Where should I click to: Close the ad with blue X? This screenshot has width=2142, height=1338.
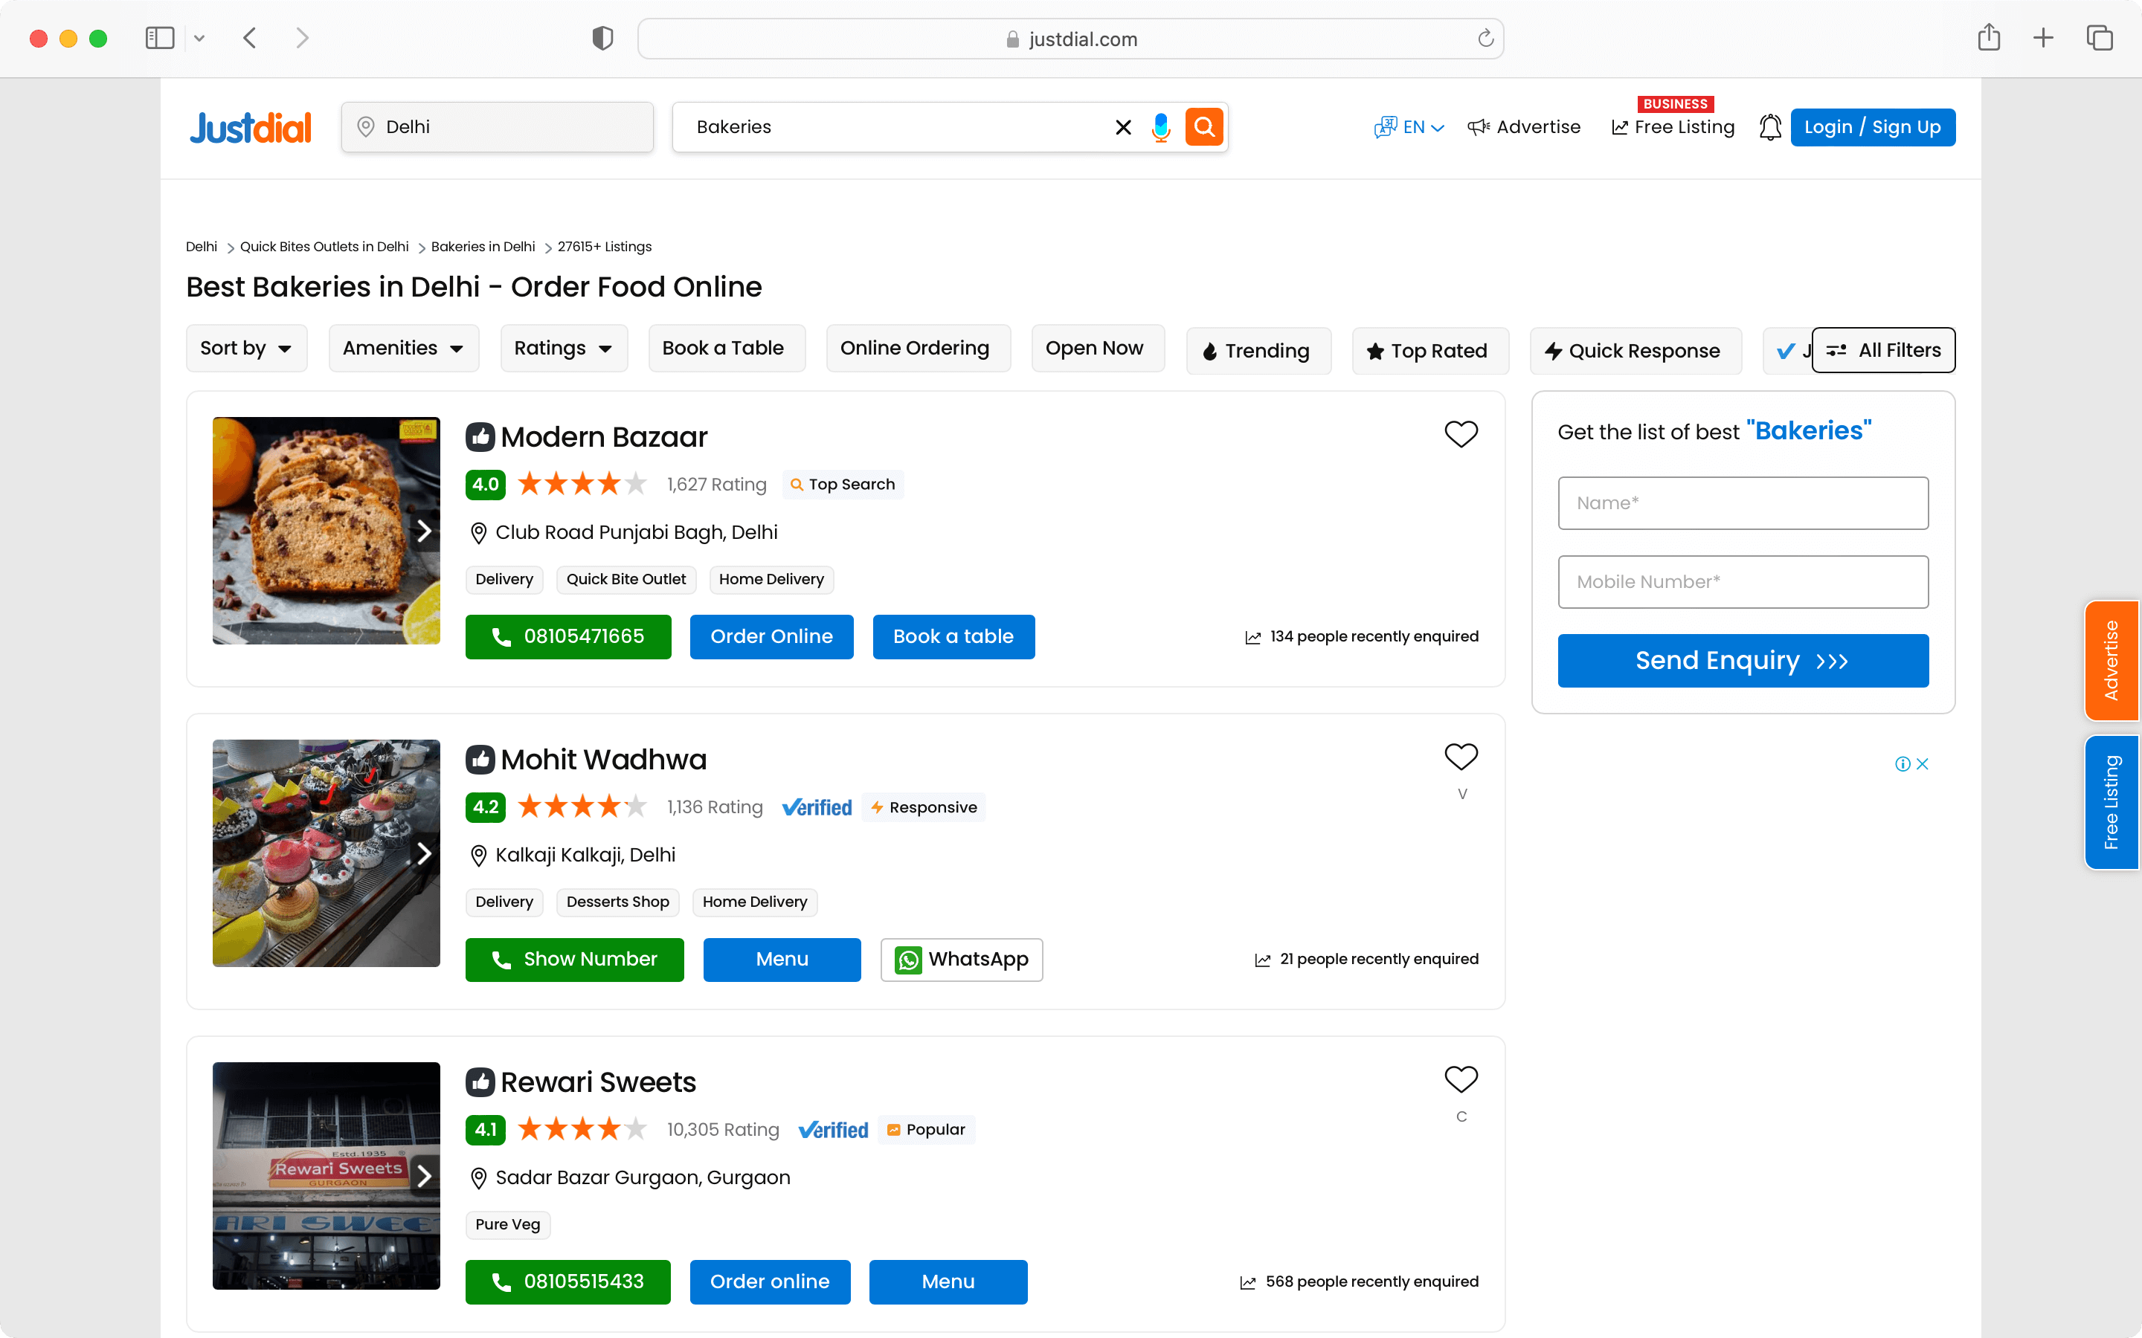pyautogui.click(x=1922, y=763)
